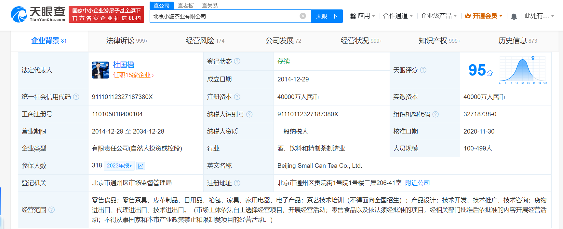This screenshot has width=563, height=229.
Task: Select the 查老板 search tab
Action: 186,6
